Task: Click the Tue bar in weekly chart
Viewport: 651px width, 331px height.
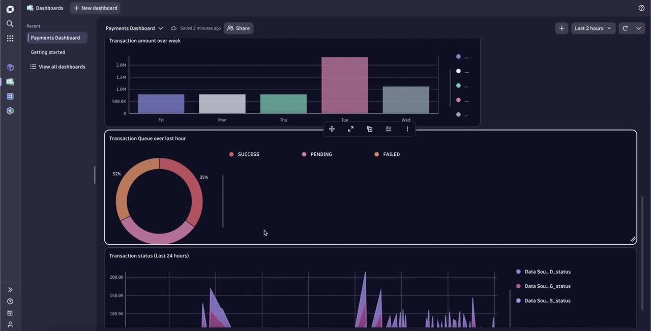Action: tap(344, 85)
